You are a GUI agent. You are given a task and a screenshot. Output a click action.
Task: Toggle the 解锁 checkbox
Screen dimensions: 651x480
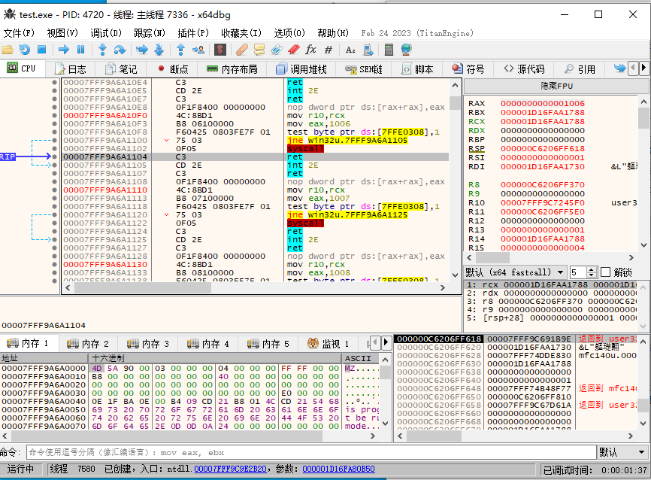coord(606,272)
